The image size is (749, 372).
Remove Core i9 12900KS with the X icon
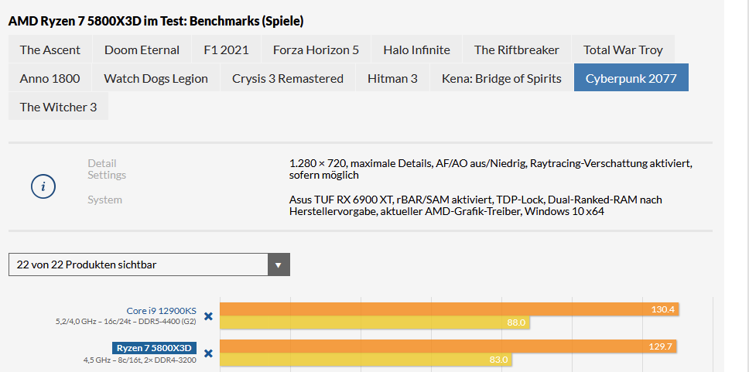[208, 316]
